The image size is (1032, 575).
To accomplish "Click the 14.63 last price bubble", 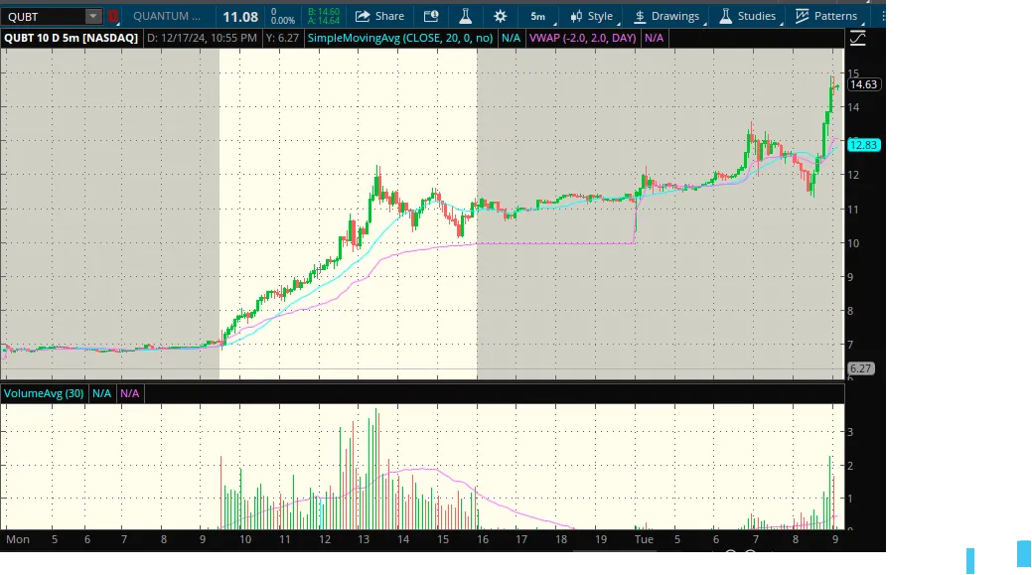I will (863, 84).
